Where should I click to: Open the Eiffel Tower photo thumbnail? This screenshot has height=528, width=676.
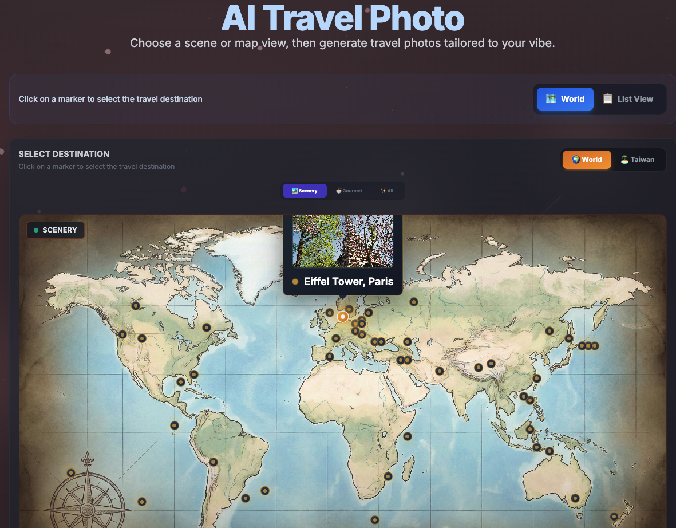tap(343, 241)
